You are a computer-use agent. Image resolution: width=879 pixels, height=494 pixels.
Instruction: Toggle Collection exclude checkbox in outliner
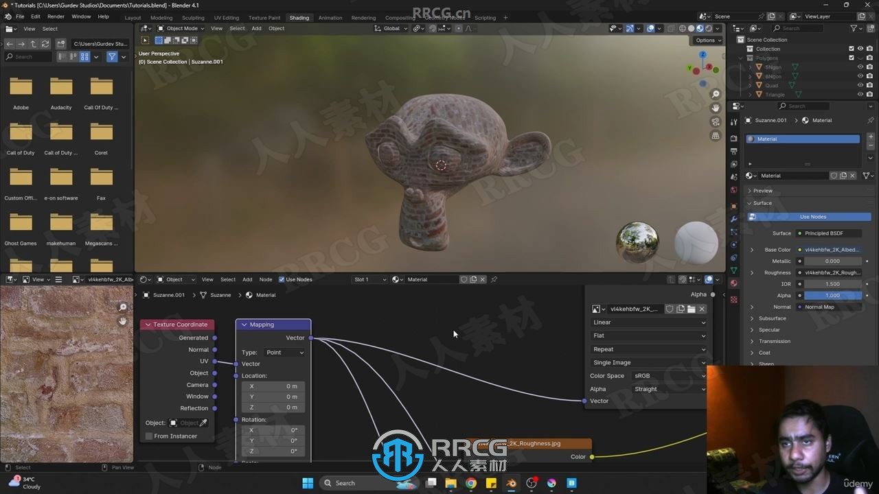[852, 49]
